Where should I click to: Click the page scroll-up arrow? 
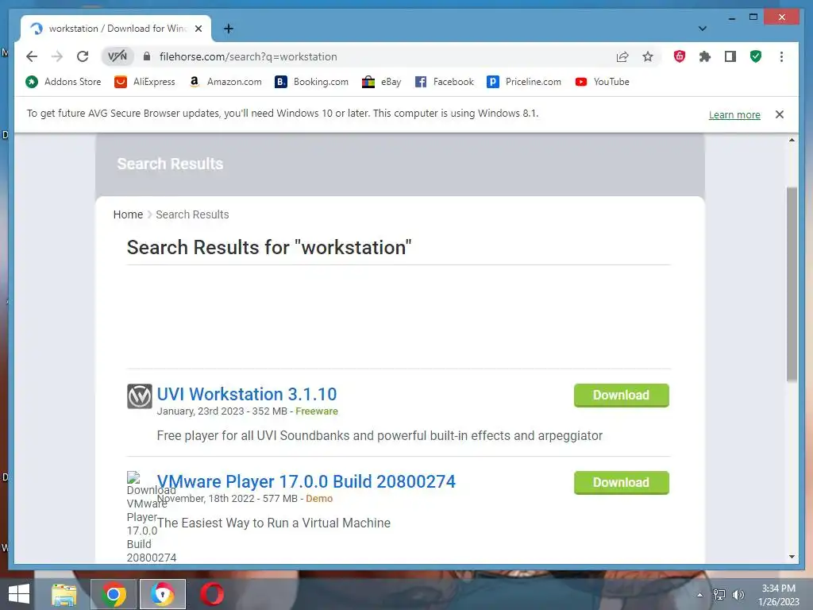click(x=792, y=140)
